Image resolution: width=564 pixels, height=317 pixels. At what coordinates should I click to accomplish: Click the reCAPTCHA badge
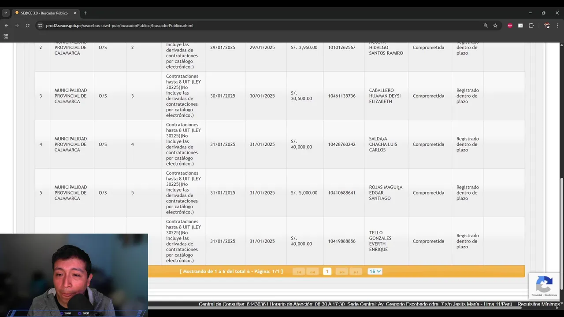click(544, 286)
